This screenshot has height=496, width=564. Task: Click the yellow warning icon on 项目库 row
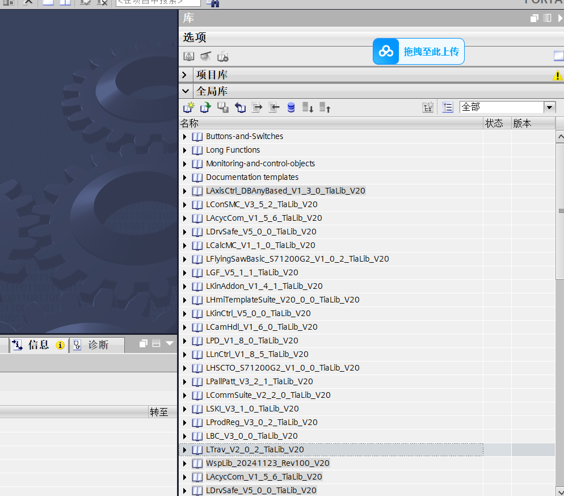pos(557,75)
